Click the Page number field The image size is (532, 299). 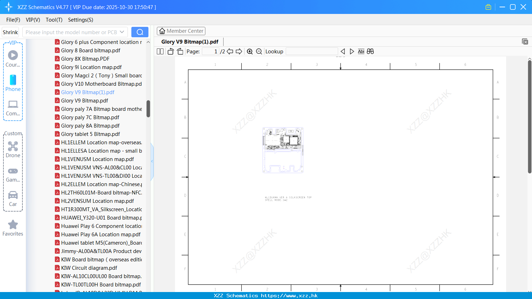[x=210, y=52]
